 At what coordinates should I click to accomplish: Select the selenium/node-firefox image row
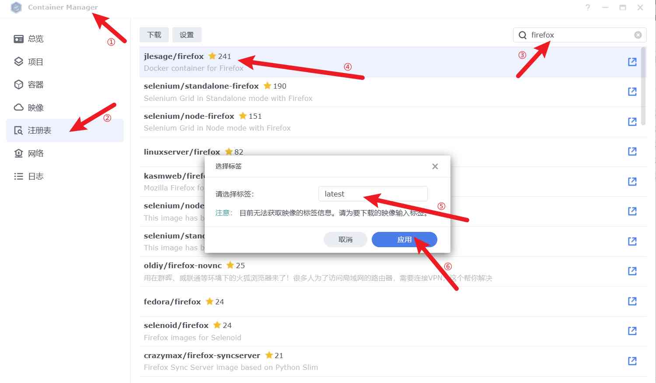click(393, 122)
